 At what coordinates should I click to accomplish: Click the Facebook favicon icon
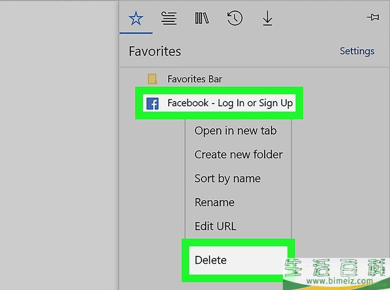(x=153, y=104)
